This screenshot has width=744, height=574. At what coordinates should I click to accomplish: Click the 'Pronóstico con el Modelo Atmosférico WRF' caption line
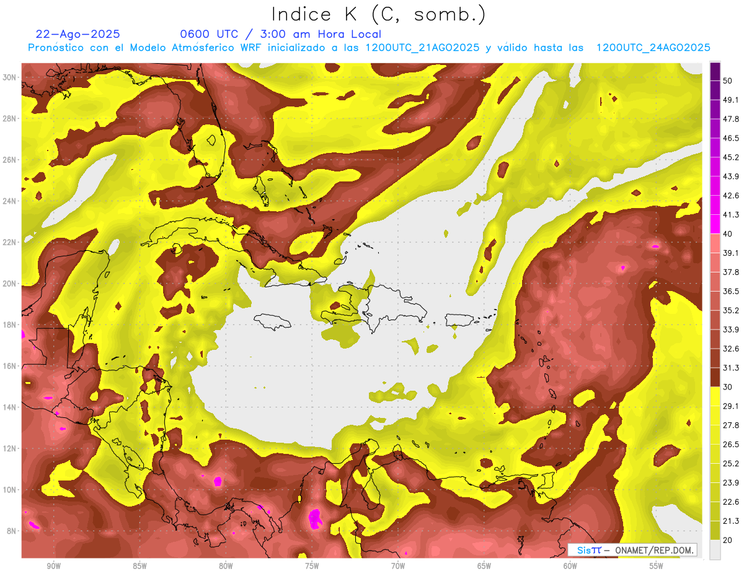coord(369,48)
